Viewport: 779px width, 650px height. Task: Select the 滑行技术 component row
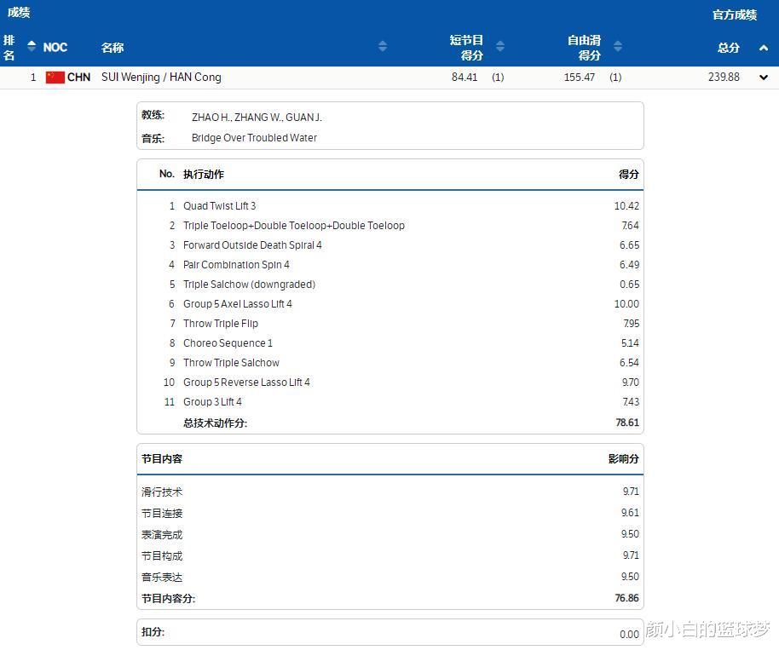[x=390, y=492]
